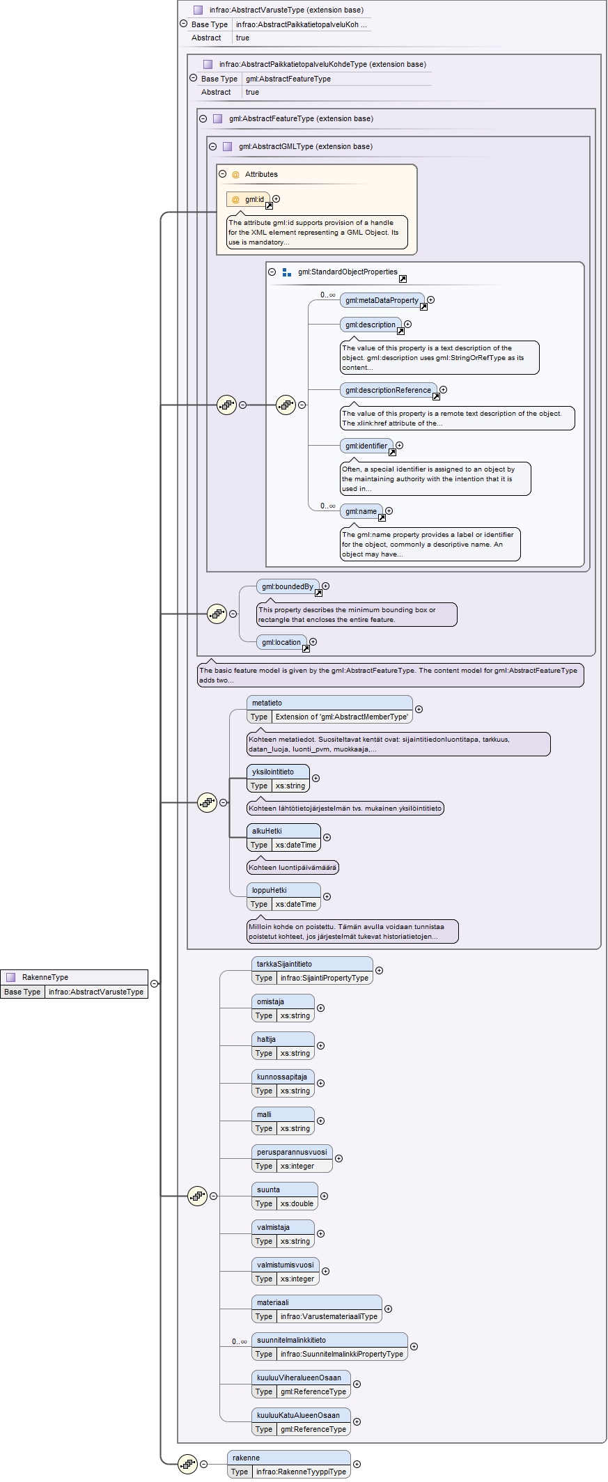This screenshot has width=608, height=1482.
Task: Expand the gml:location element
Action: [313, 642]
